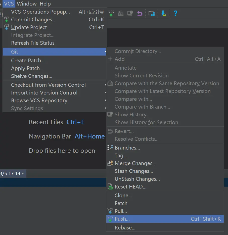Click Resolve Conflicts entry
This screenshot has height=235, width=228.
[x=165, y=139]
